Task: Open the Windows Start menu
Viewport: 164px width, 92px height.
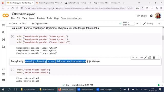Action: tap(3, 89)
